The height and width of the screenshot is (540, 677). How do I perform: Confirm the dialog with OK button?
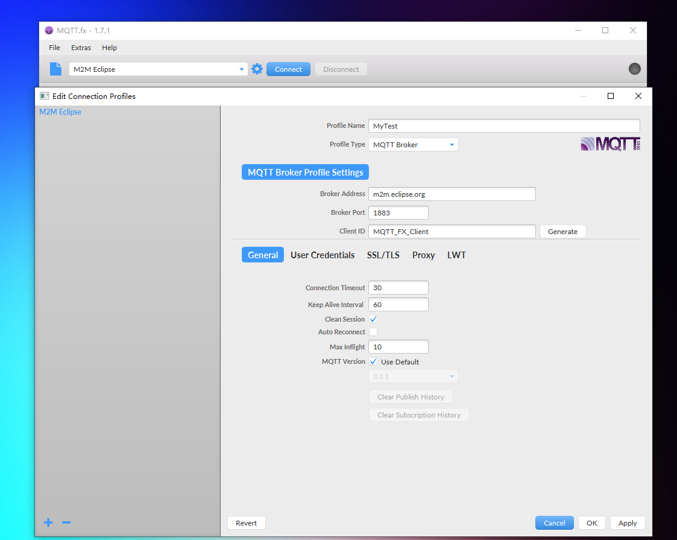(x=592, y=523)
